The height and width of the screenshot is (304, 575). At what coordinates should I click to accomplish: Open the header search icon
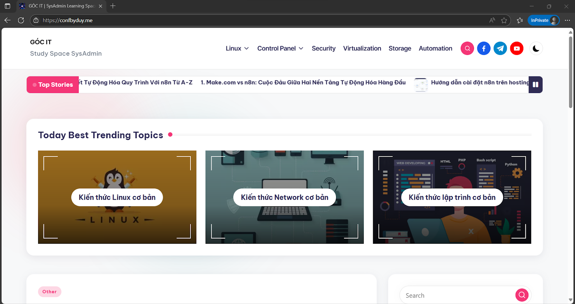pyautogui.click(x=467, y=48)
